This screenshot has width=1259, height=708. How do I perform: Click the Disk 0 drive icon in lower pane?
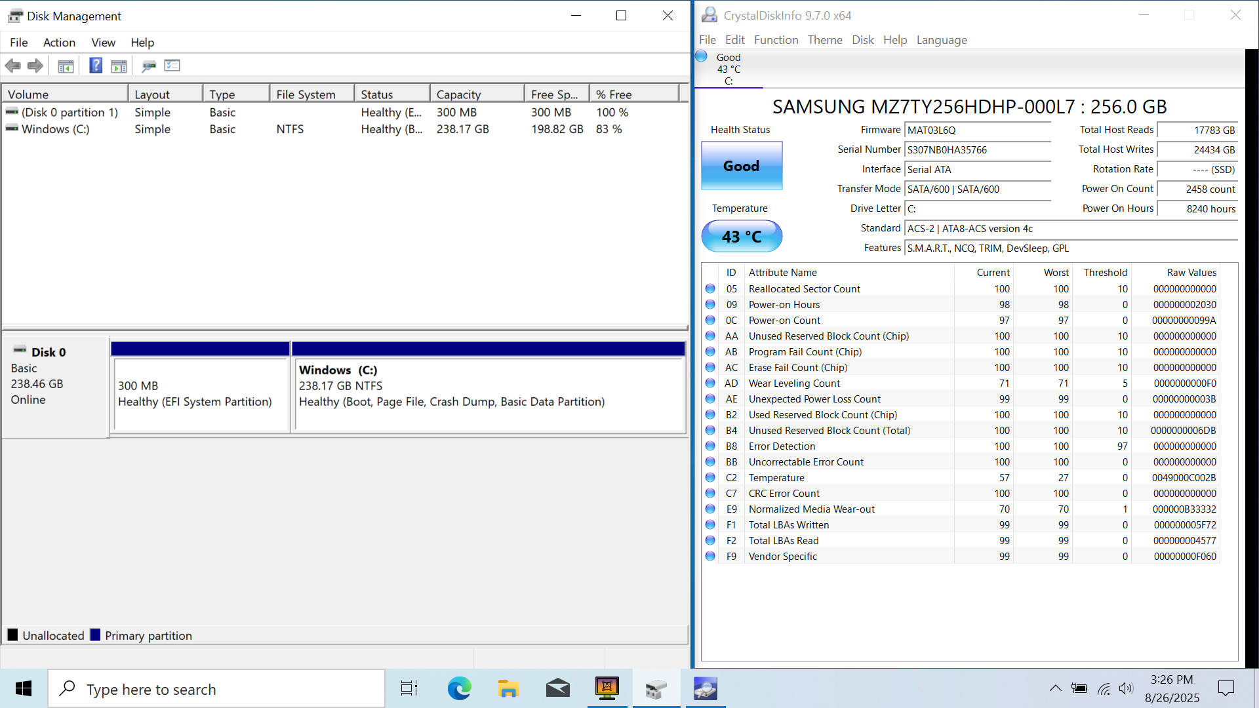pos(20,350)
